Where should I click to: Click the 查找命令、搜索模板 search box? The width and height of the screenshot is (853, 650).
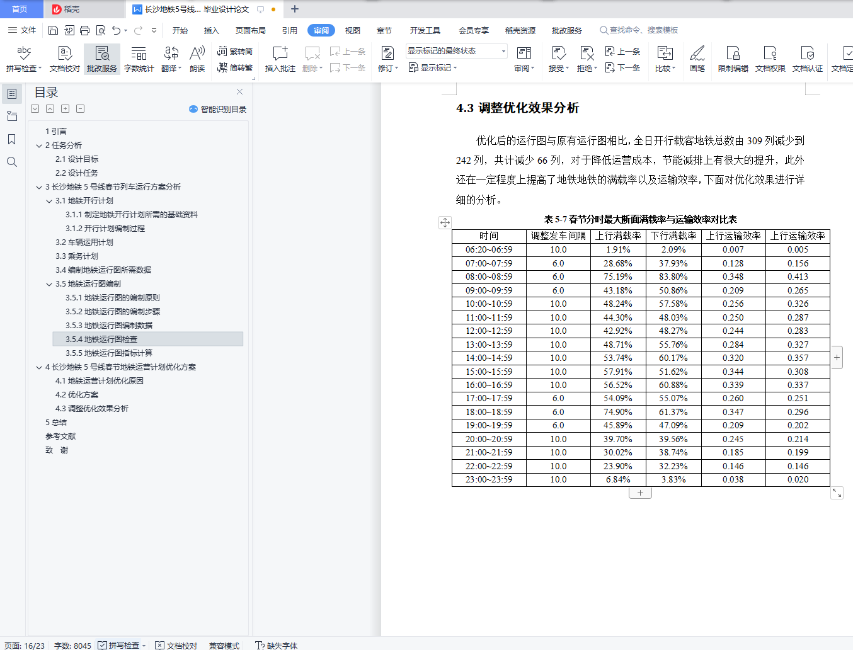click(639, 30)
